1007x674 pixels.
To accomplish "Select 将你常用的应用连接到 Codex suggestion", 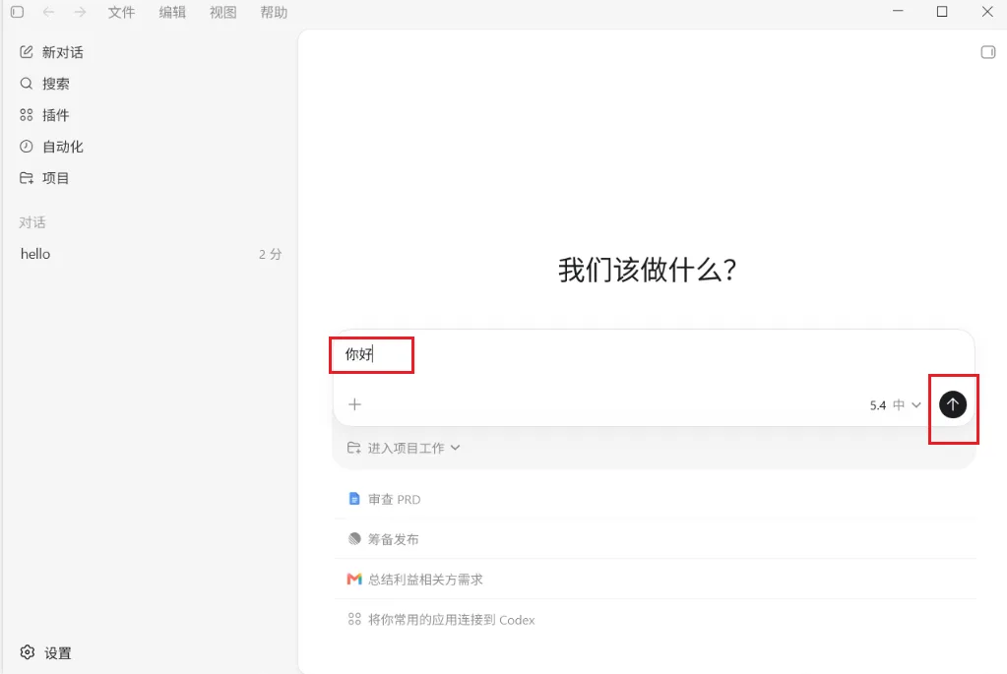I will [655, 620].
